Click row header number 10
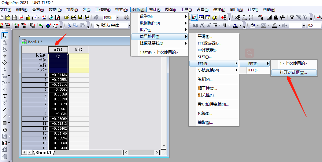 (35, 119)
